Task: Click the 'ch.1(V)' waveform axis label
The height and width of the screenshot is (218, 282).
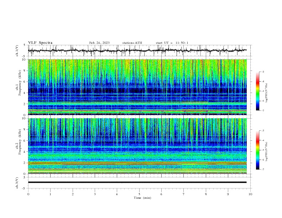Action: (17, 51)
